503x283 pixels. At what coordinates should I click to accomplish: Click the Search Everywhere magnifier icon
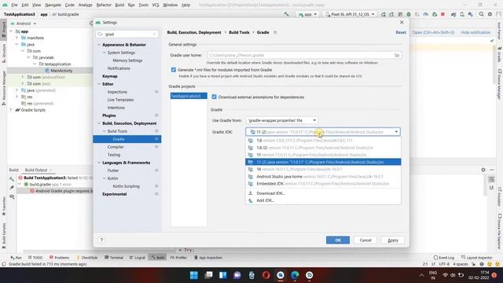click(481, 14)
